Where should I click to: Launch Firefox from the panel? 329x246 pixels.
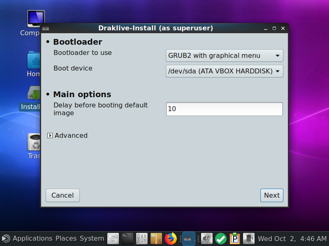click(x=171, y=239)
